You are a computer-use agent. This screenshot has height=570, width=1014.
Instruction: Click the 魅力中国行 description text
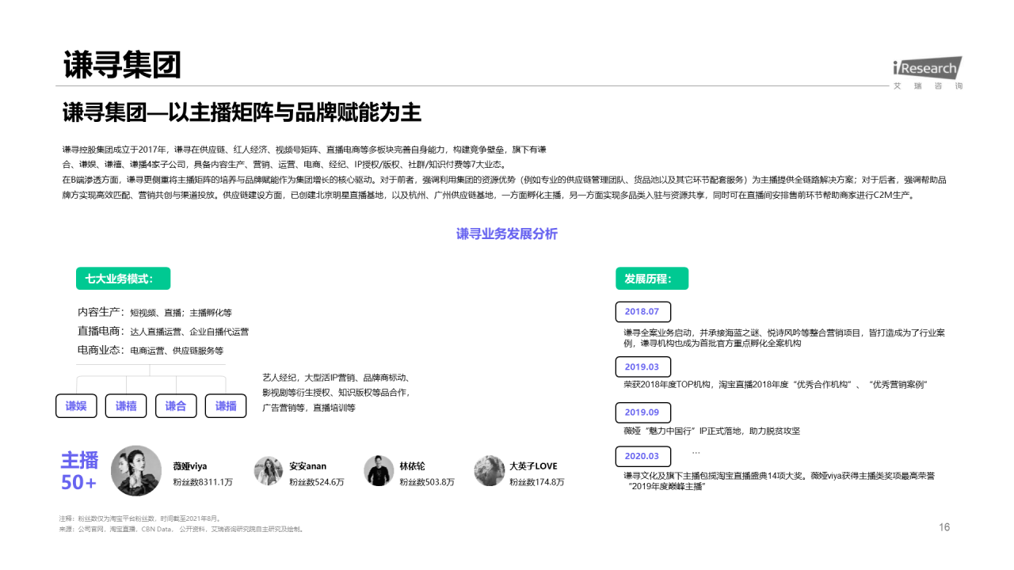tap(712, 431)
